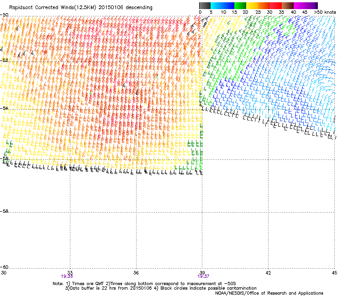
Task: Click the gray 0-5 knots color swatch
Action: pos(205,5)
